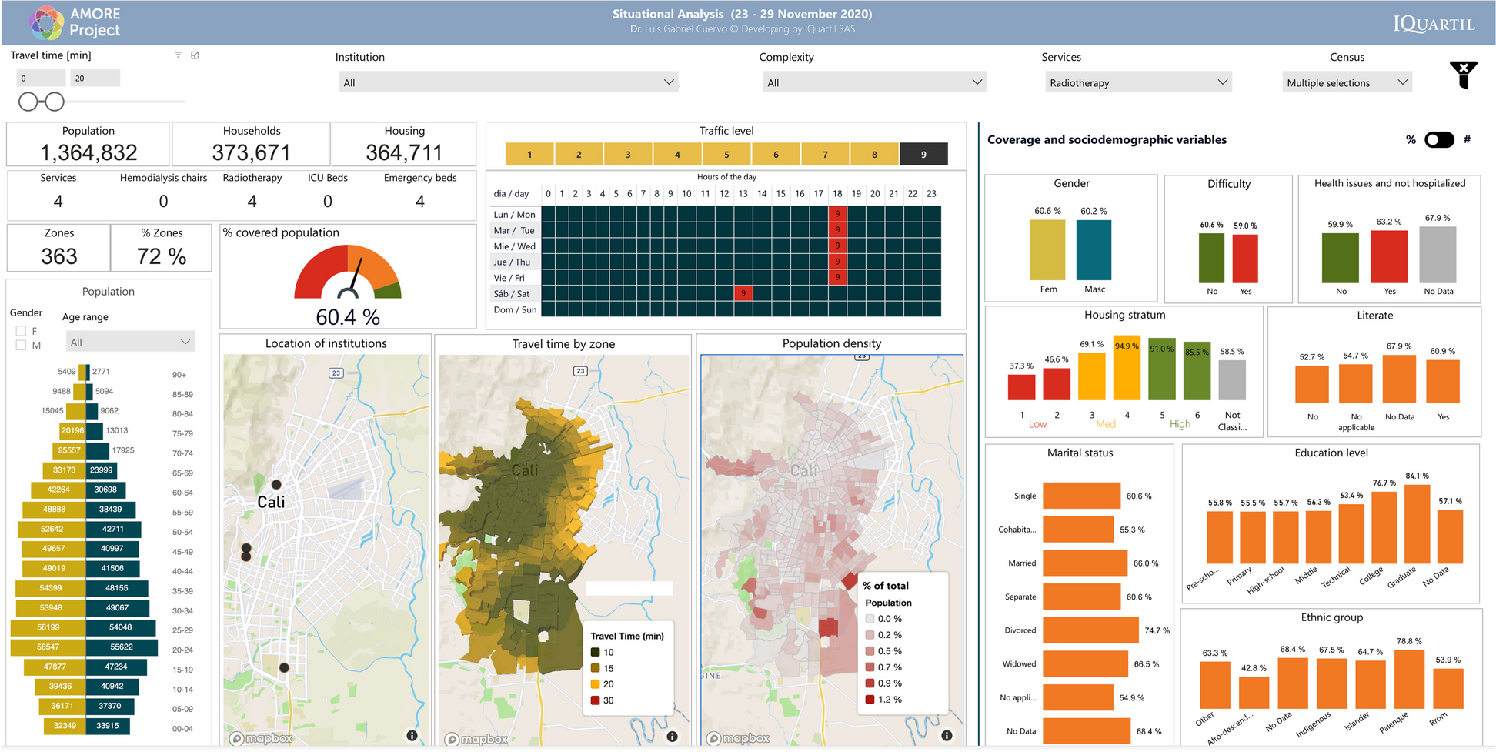Click the mapbox logo on Population density map
This screenshot has width=1496, height=752.
tap(738, 739)
